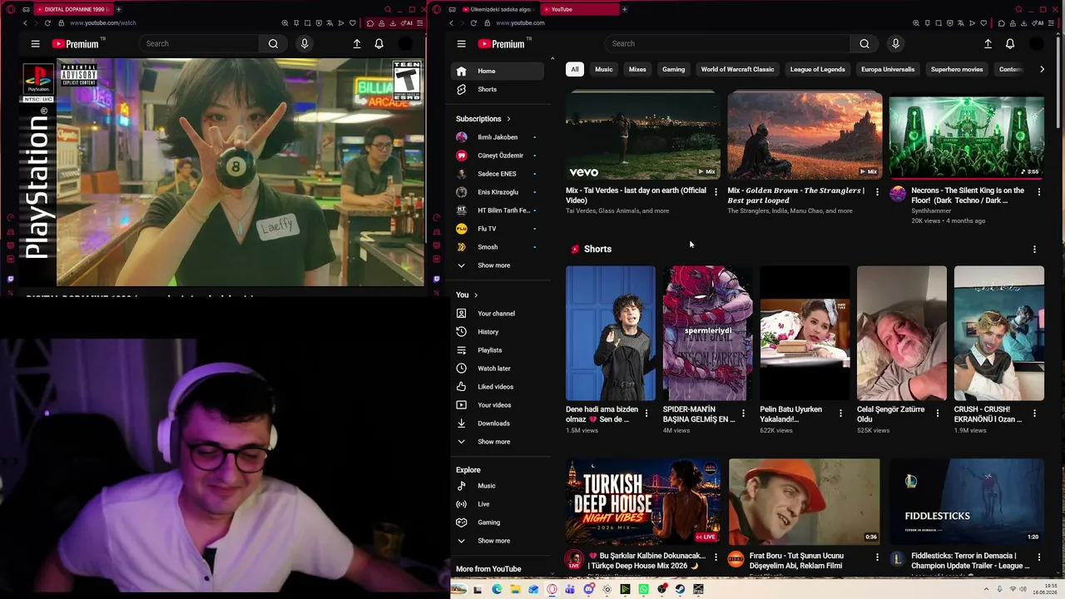Open WhatsApp from the taskbar
Viewport: 1065px width, 599px height.
[x=643, y=590]
